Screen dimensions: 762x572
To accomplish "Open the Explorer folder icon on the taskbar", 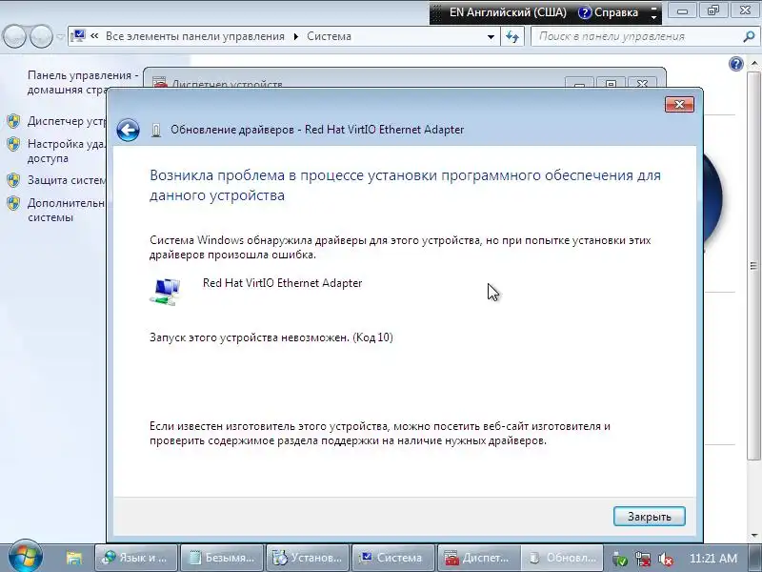I will [x=74, y=558].
